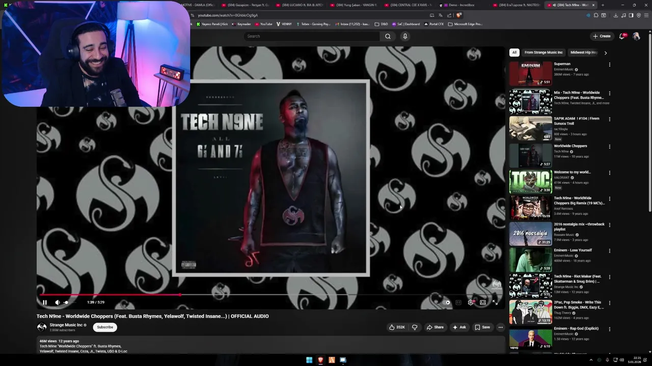Open YouTube notifications bell
This screenshot has height=366, width=652.
click(x=622, y=36)
